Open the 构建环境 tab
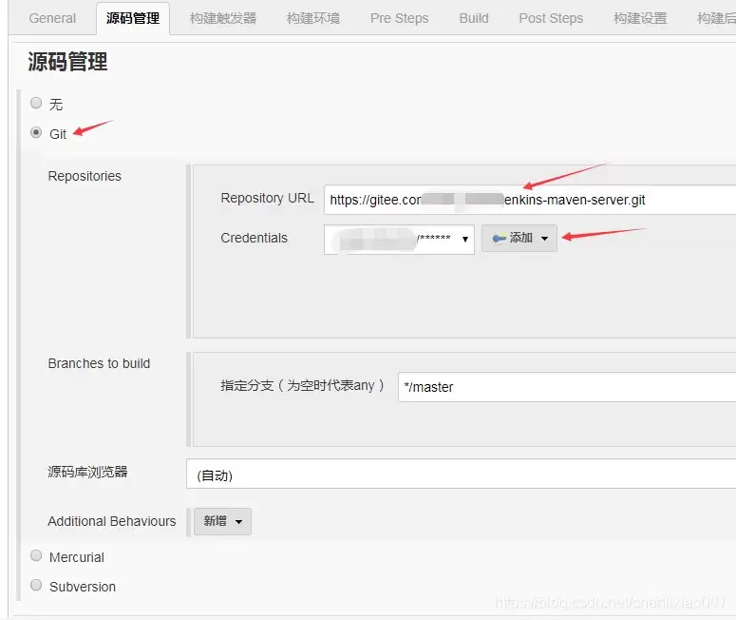 pos(313,18)
